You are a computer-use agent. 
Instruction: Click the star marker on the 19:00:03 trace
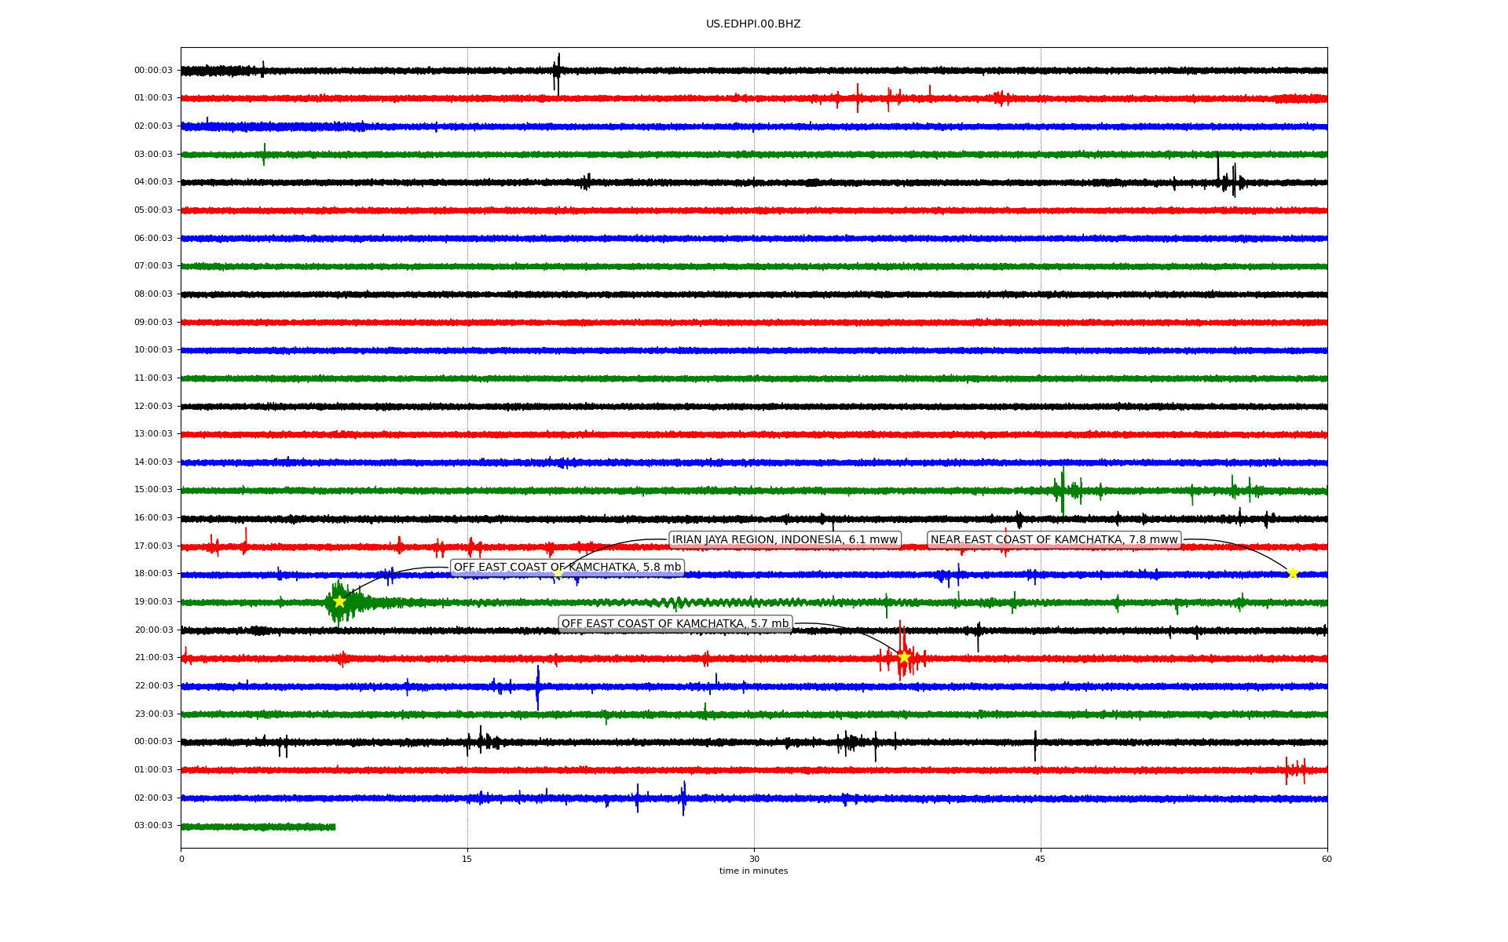tap(339, 601)
